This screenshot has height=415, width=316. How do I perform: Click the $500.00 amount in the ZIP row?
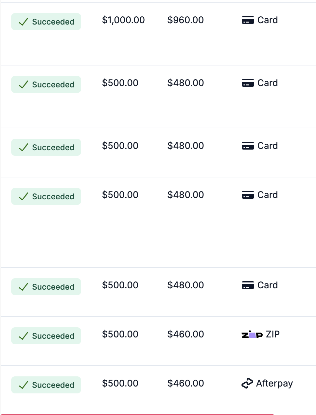120,334
